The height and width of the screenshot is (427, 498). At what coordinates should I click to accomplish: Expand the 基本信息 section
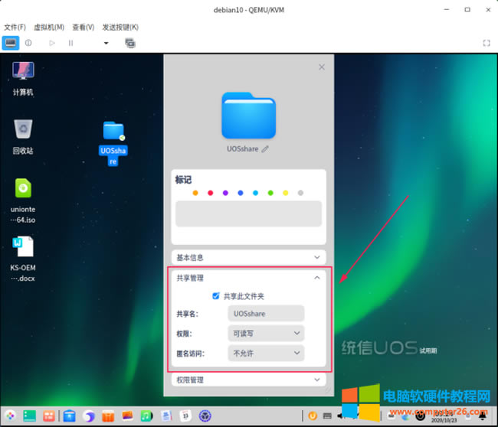[249, 257]
